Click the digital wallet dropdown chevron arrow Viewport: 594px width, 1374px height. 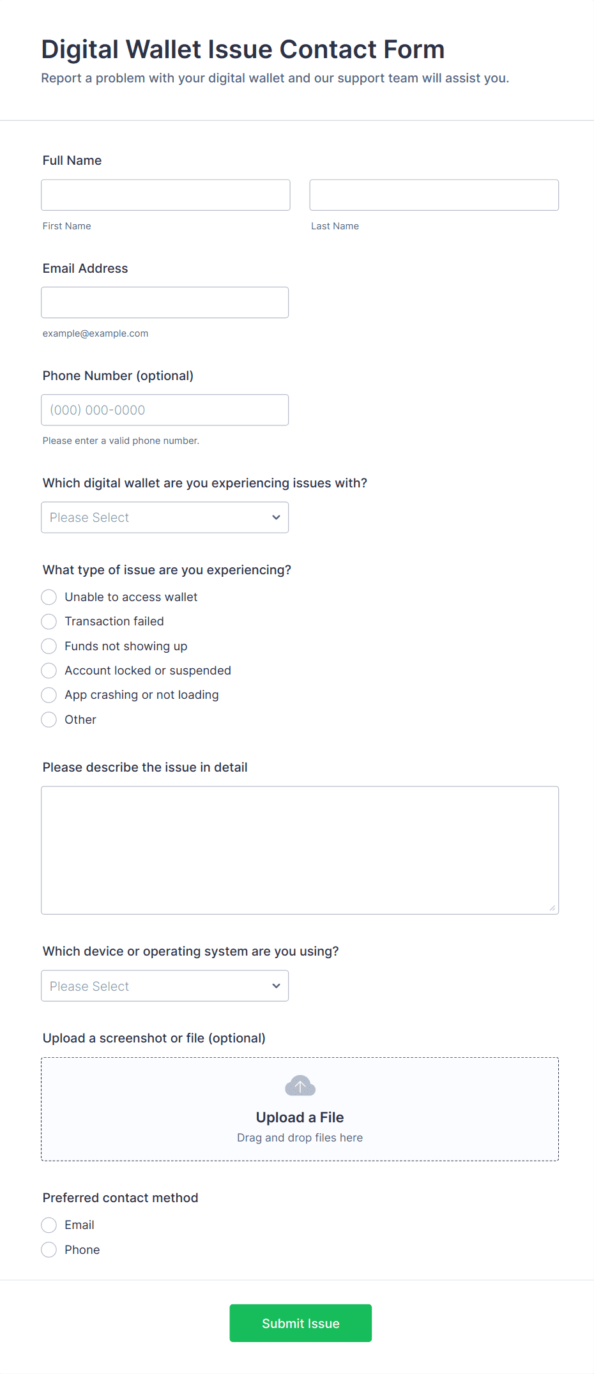276,517
